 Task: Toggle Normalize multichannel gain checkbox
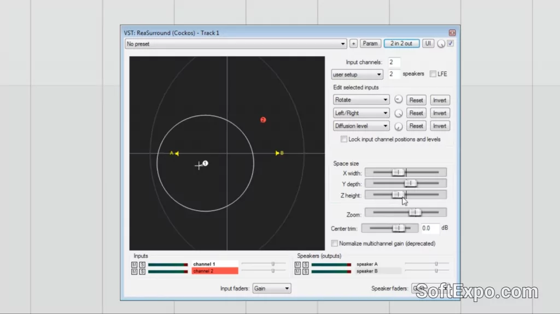click(x=335, y=244)
